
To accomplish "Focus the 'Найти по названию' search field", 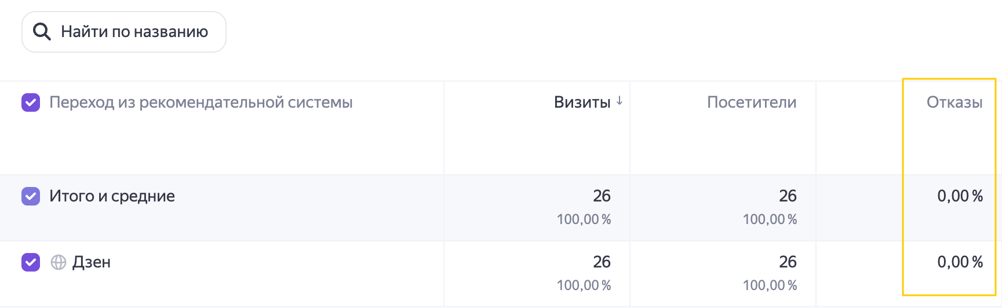I will tap(124, 32).
